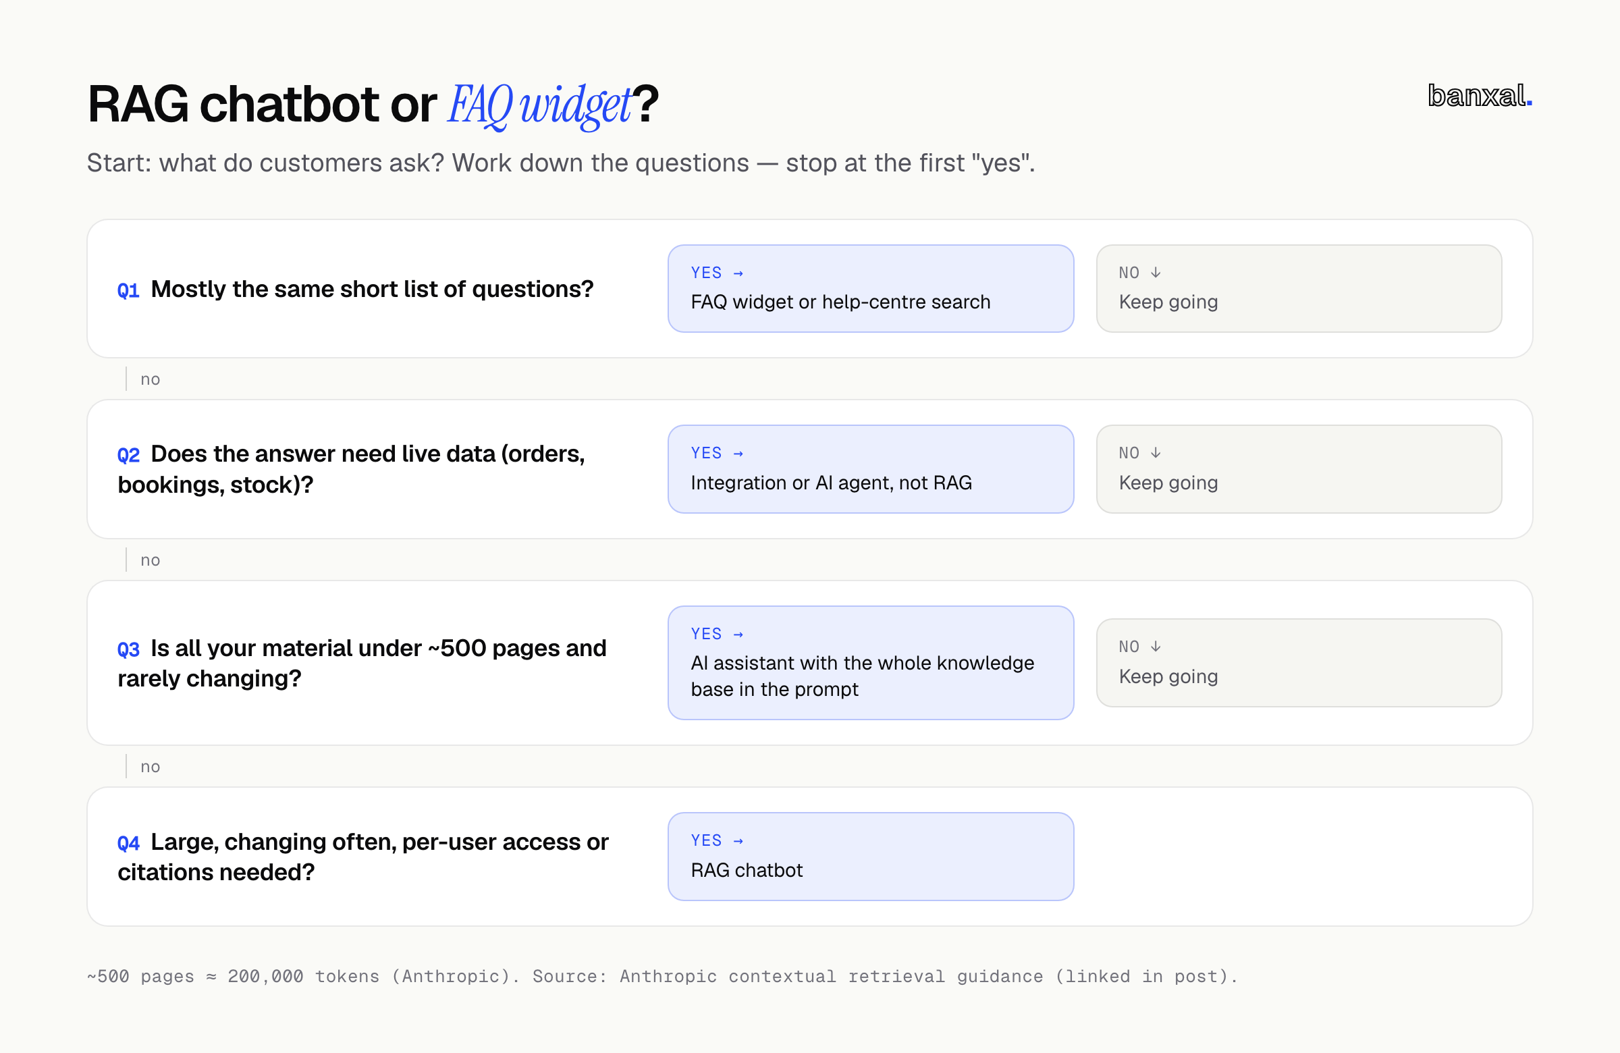
Task: Select the Q2 NO 'Keep going' box
Action: pyautogui.click(x=1299, y=469)
